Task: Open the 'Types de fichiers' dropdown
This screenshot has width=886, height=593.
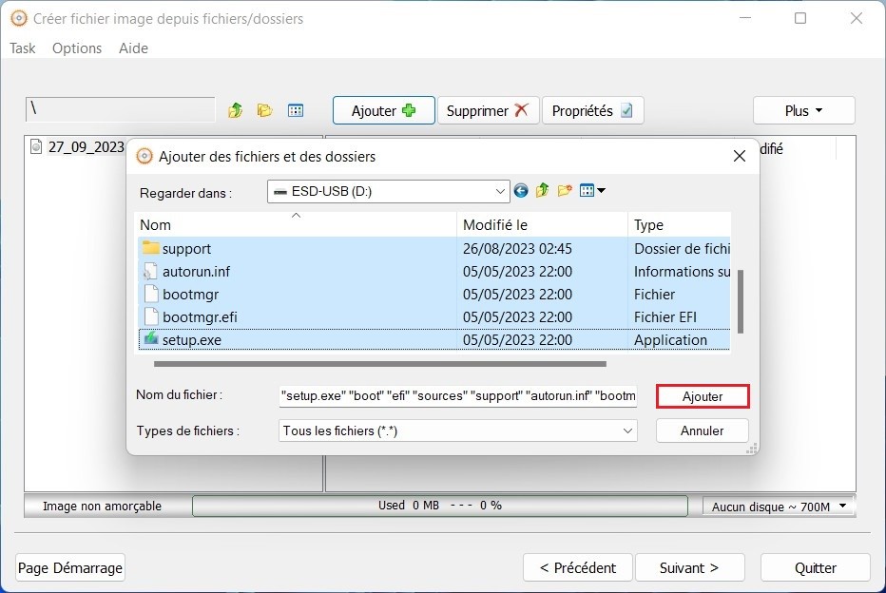Action: click(x=627, y=430)
